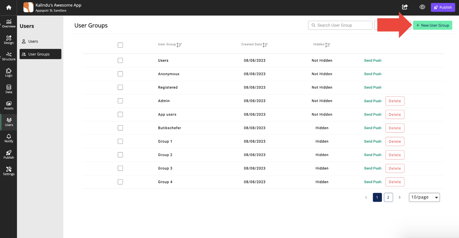
Task: Check the Butikschefer row checkbox
Action: [x=120, y=128]
